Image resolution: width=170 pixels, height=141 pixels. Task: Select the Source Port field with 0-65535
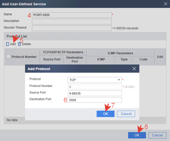coord(95,93)
